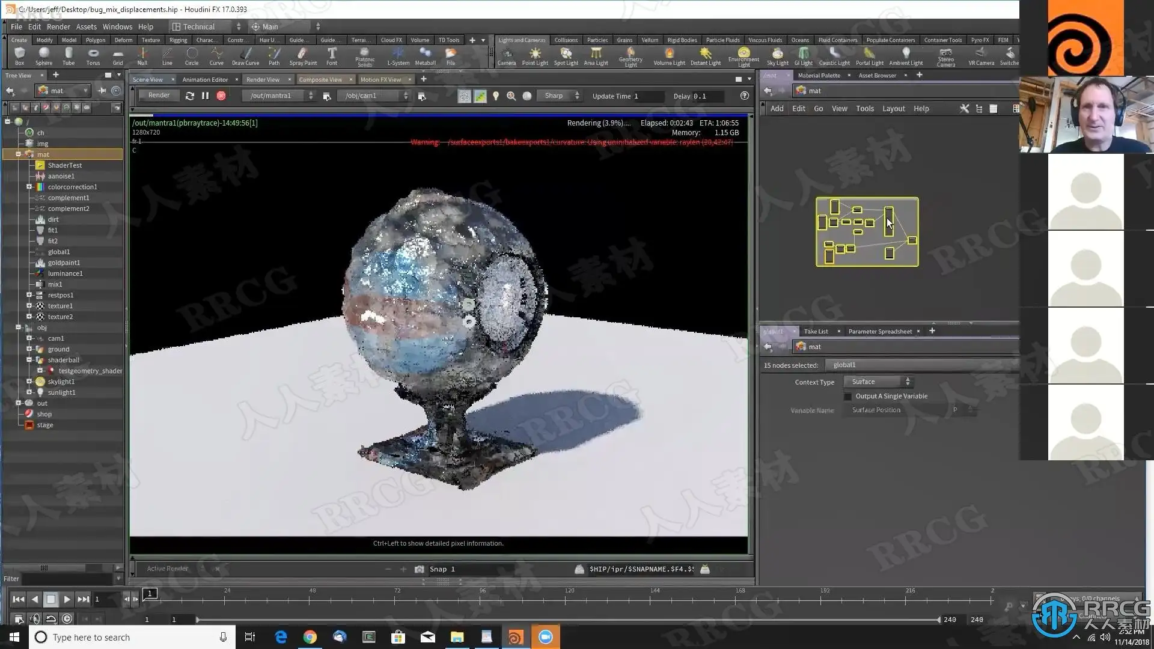Pause the Mantra render

point(206,96)
